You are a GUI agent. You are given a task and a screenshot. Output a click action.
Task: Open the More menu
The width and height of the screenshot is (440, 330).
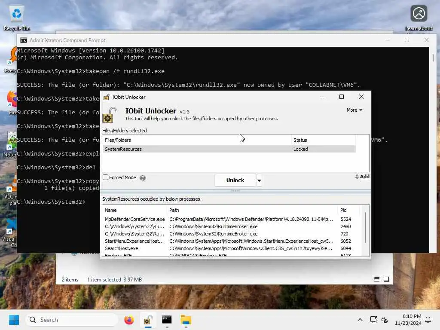coord(354,110)
